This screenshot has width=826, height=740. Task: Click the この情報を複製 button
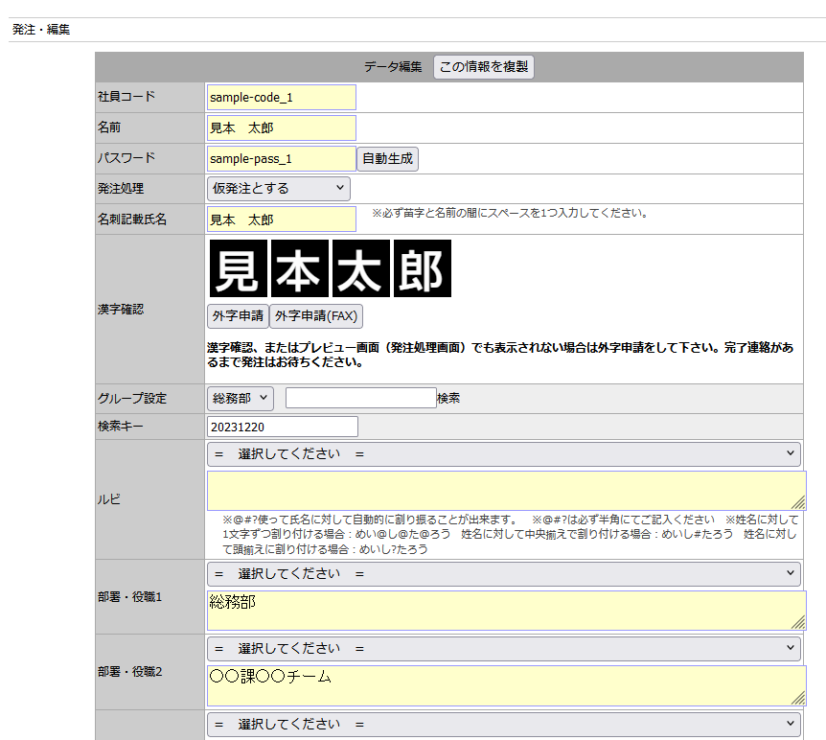[x=484, y=66]
